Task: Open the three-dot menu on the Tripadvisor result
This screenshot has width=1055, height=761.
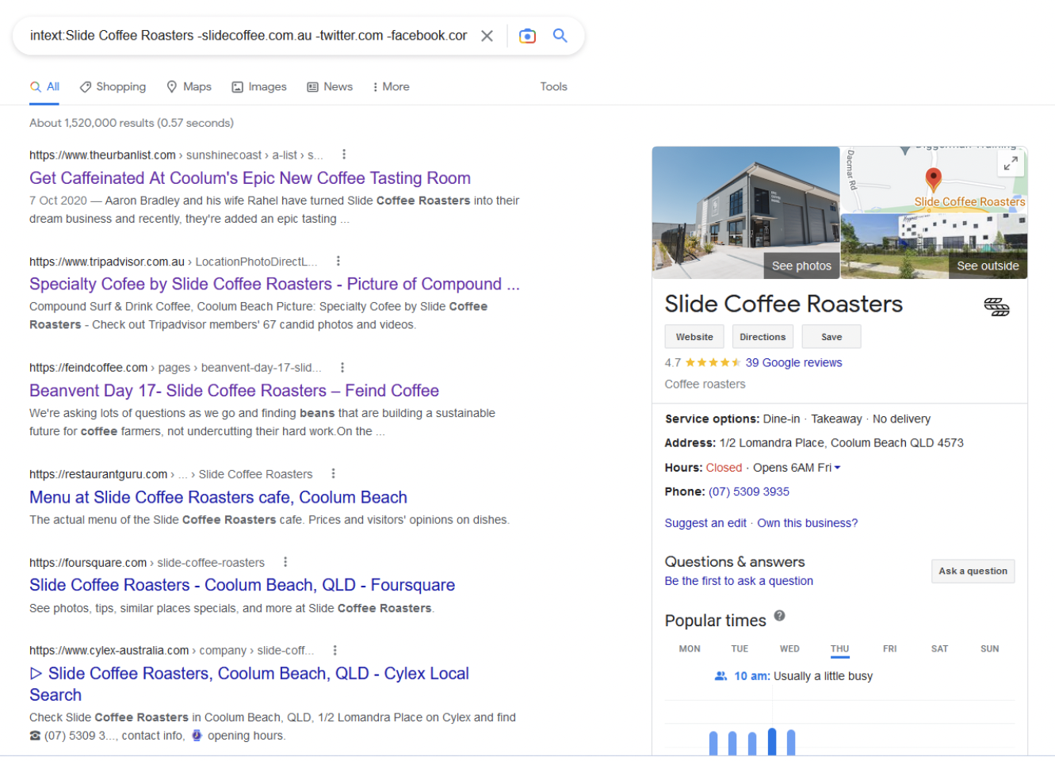Action: click(x=338, y=259)
